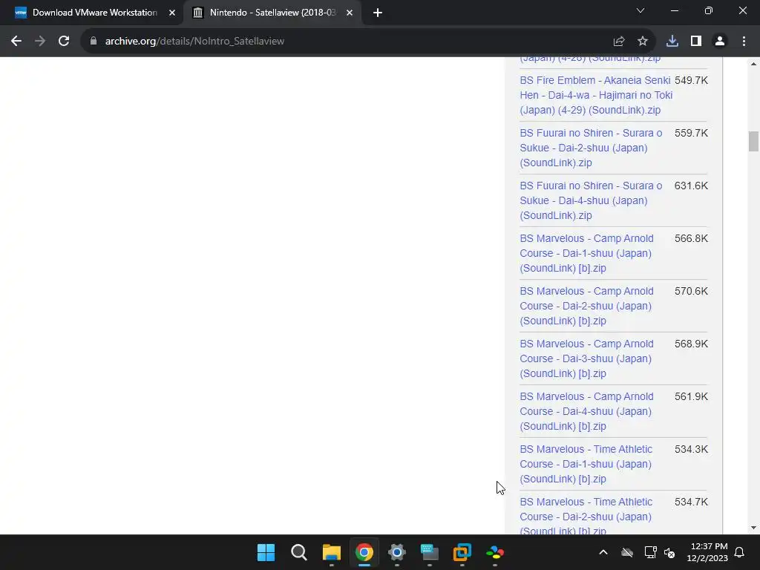Screen dimensions: 760x570
Task: Click the 559.7K file size text
Action: click(691, 134)
